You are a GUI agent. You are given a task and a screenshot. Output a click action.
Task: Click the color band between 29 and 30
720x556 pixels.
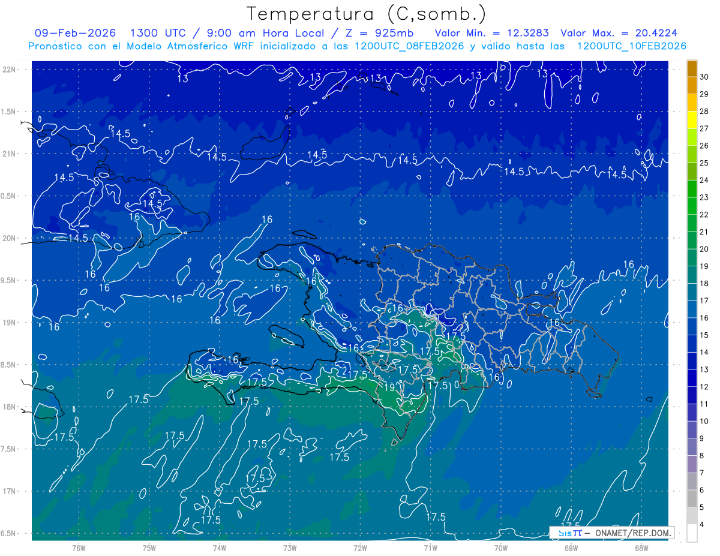click(692, 85)
